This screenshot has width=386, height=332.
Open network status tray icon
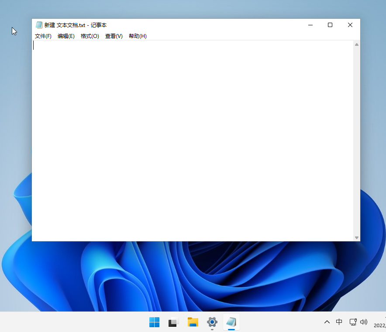point(353,322)
